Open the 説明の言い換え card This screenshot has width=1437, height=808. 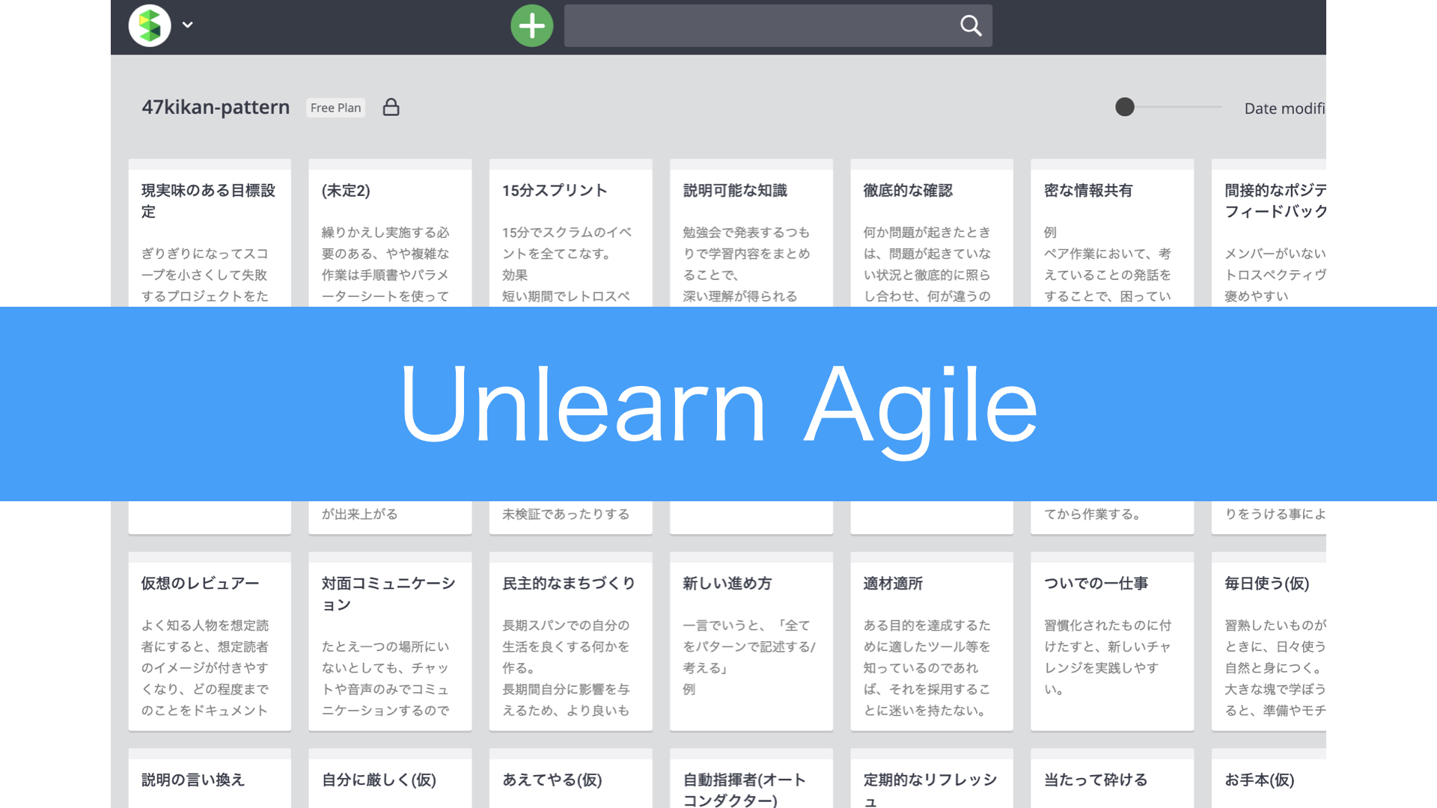210,779
